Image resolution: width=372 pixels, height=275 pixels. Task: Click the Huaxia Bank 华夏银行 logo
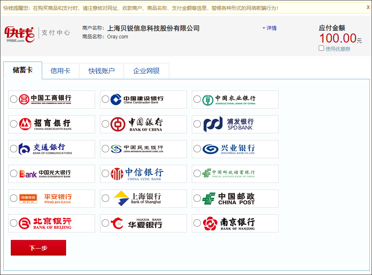pyautogui.click(x=137, y=223)
